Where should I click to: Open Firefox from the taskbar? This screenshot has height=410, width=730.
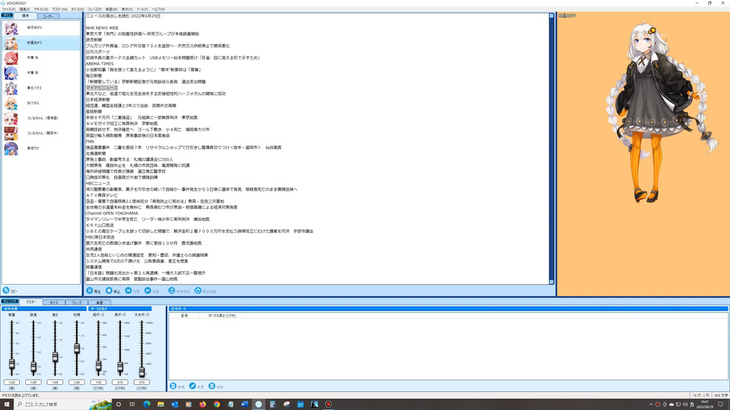202,405
